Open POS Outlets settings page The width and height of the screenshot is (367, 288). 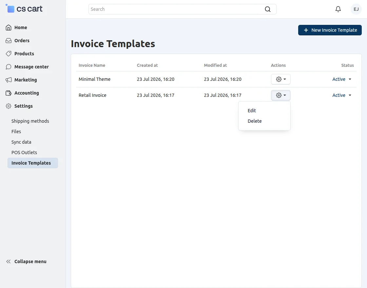[x=24, y=153]
